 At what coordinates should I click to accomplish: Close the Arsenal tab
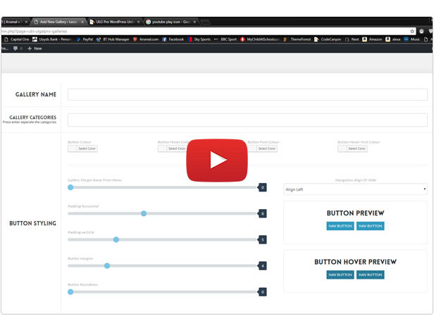pos(26,22)
